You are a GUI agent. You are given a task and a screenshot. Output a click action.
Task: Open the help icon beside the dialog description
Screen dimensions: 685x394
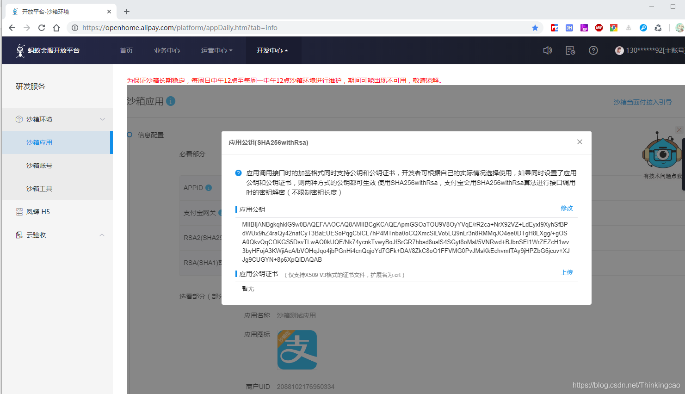point(238,173)
